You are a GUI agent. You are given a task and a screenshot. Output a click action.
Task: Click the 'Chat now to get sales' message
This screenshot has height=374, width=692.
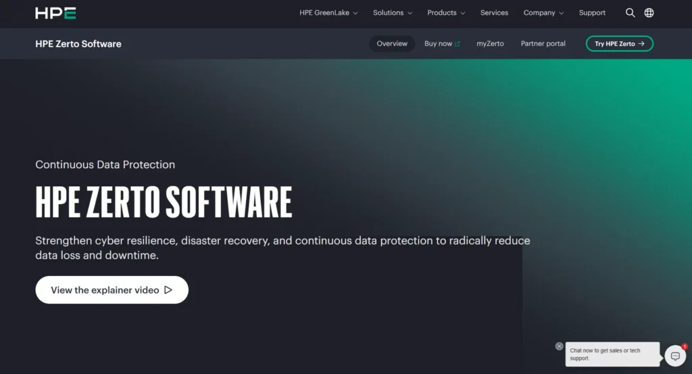tap(611, 354)
